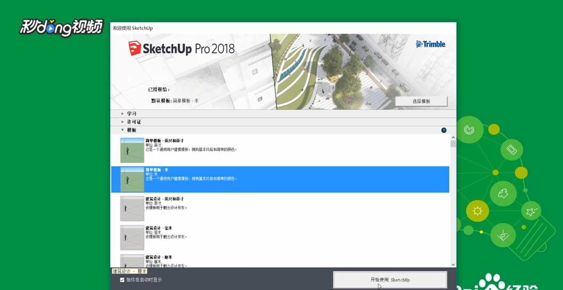
Task: Click 该模板用于概念设计开发 under 建筑设计 - 毫米
Action: coord(166,237)
